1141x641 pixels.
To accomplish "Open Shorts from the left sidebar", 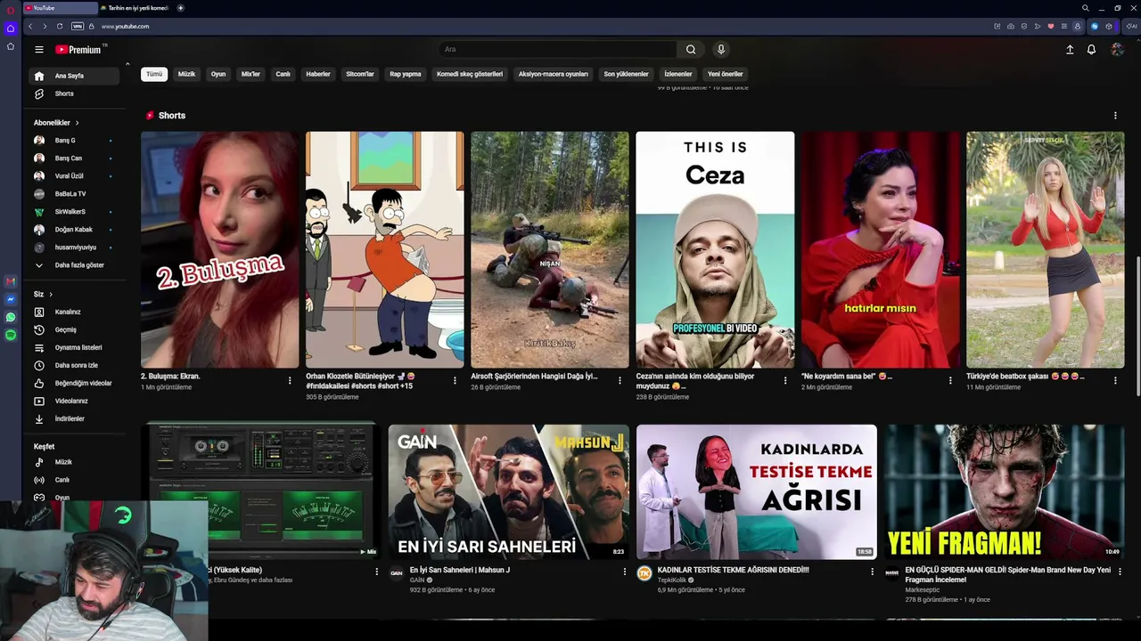I will click(x=74, y=93).
